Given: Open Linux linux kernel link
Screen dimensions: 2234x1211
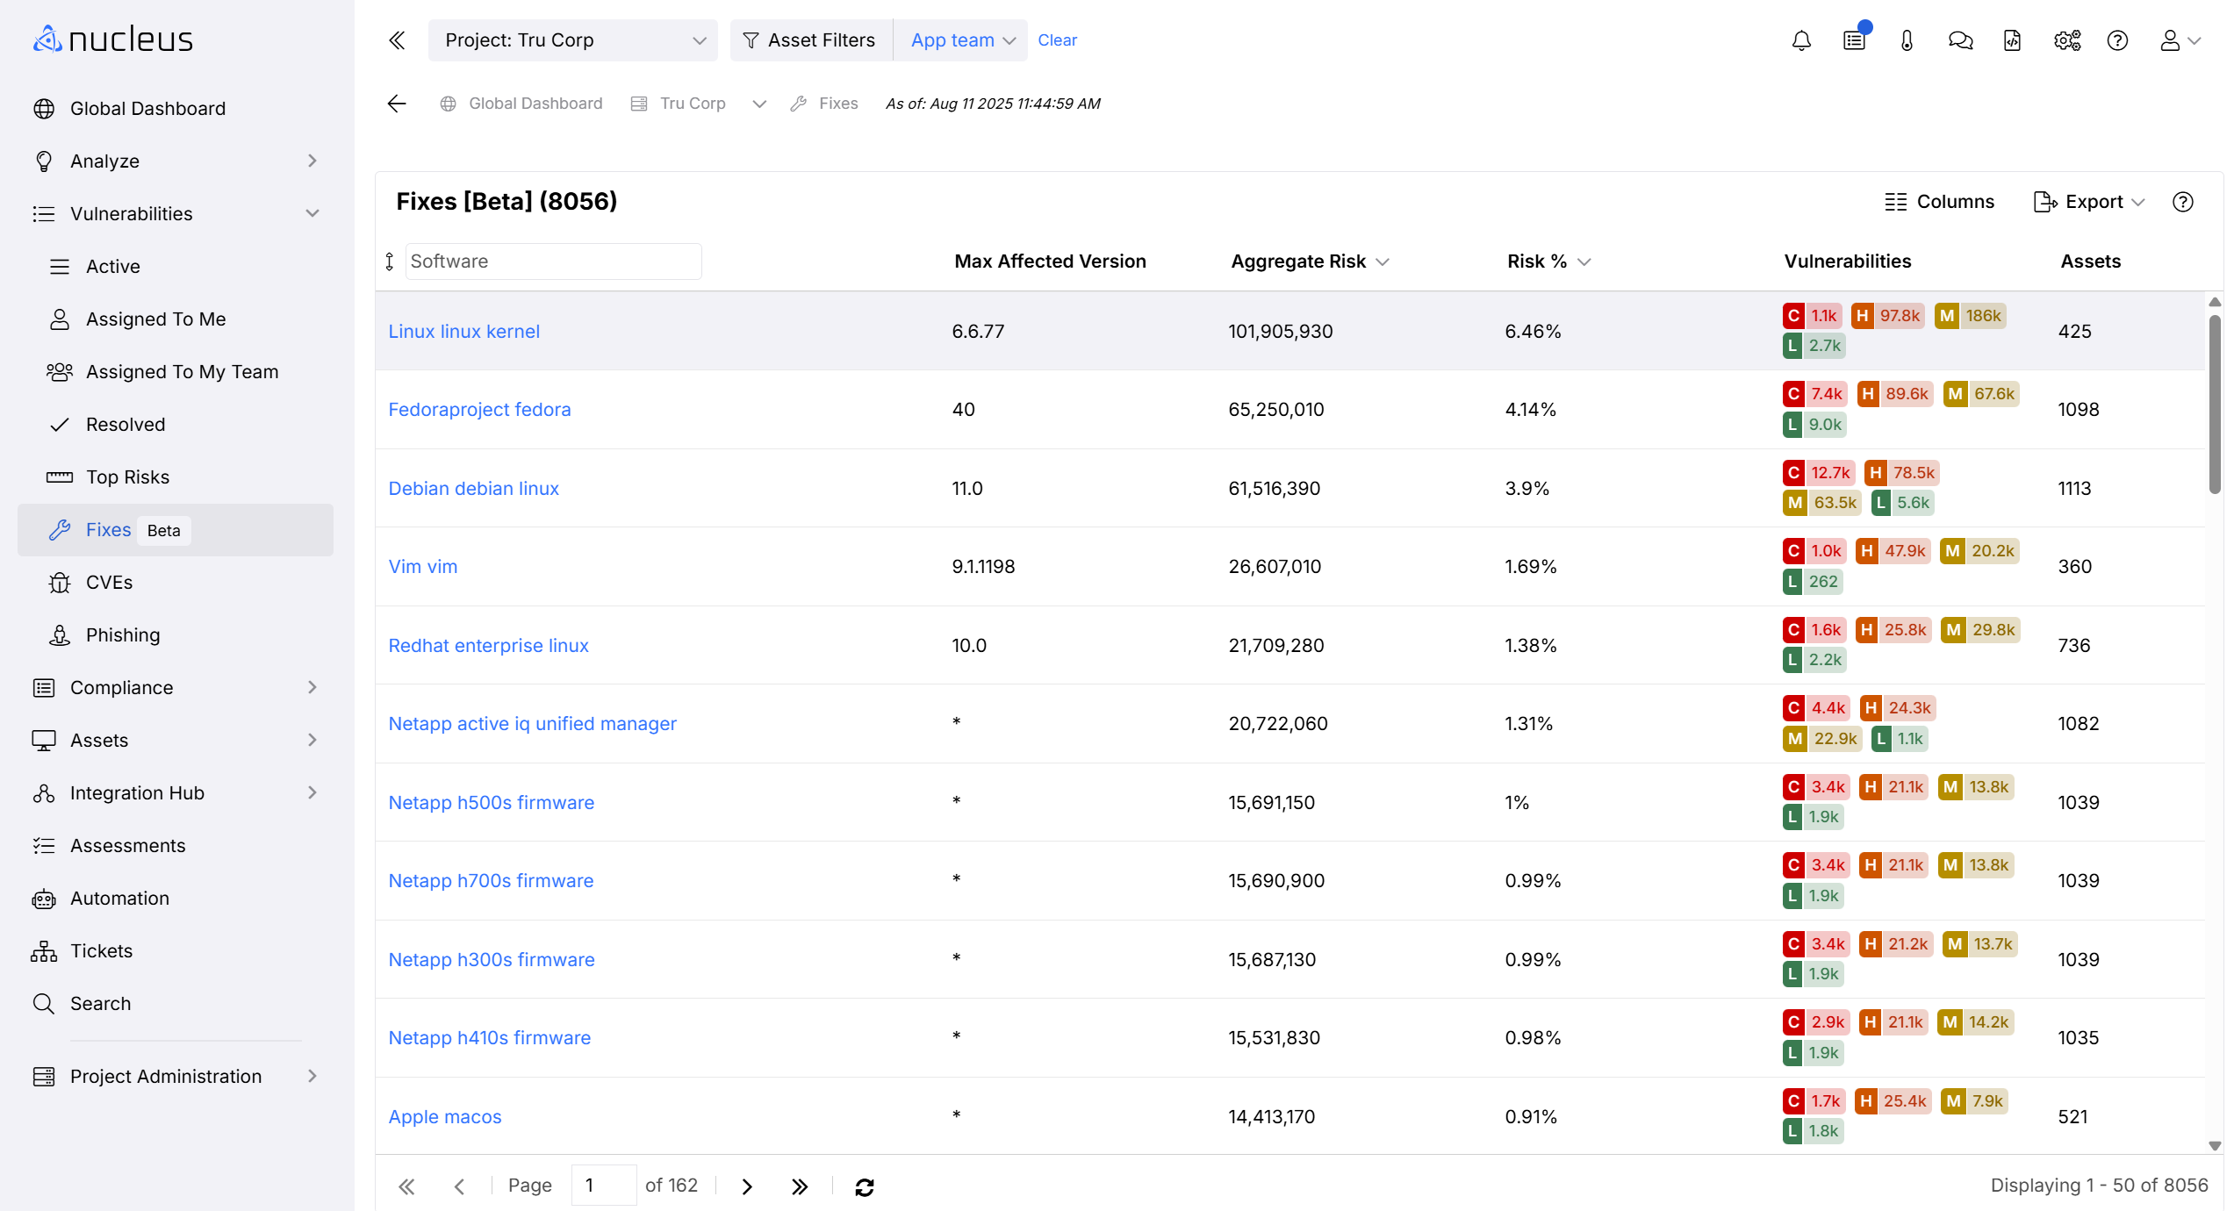Looking at the screenshot, I should point(463,332).
